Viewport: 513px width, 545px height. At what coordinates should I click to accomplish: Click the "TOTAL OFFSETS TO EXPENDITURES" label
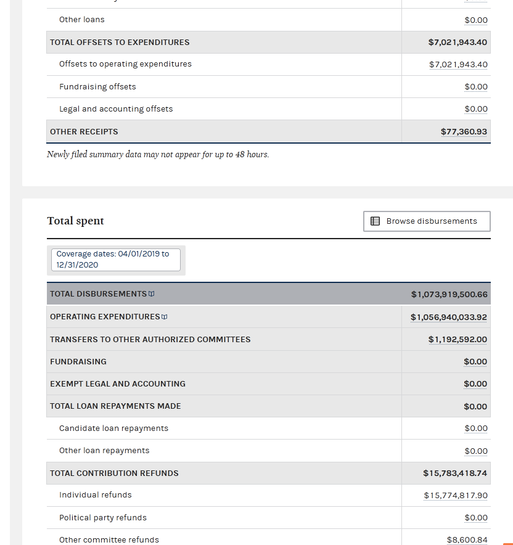(120, 43)
